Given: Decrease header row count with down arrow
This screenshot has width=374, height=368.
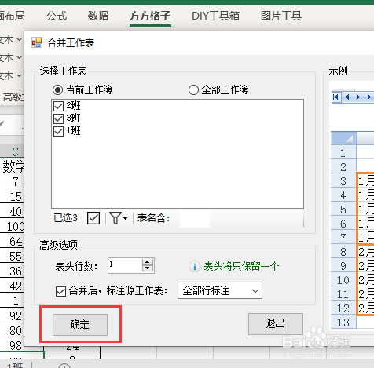Looking at the screenshot, I should (x=148, y=269).
